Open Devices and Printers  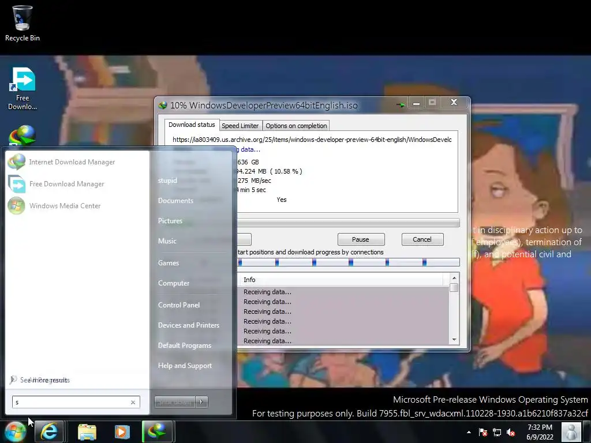(189, 325)
